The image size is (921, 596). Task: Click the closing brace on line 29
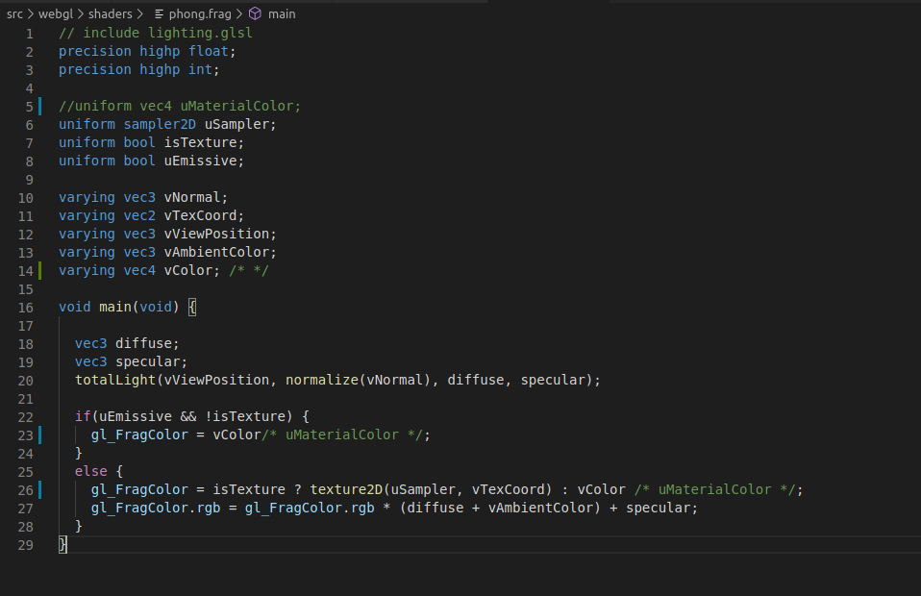[x=62, y=544]
